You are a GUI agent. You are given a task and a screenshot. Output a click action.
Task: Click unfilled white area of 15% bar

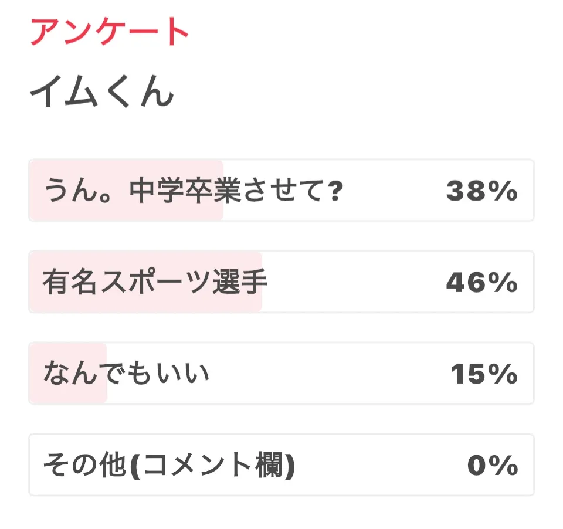(328, 374)
